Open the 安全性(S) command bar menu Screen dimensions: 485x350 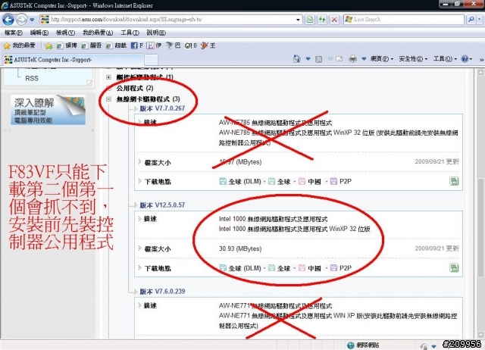413,59
